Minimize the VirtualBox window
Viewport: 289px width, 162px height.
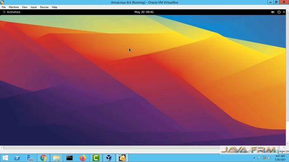[x=270, y=2]
